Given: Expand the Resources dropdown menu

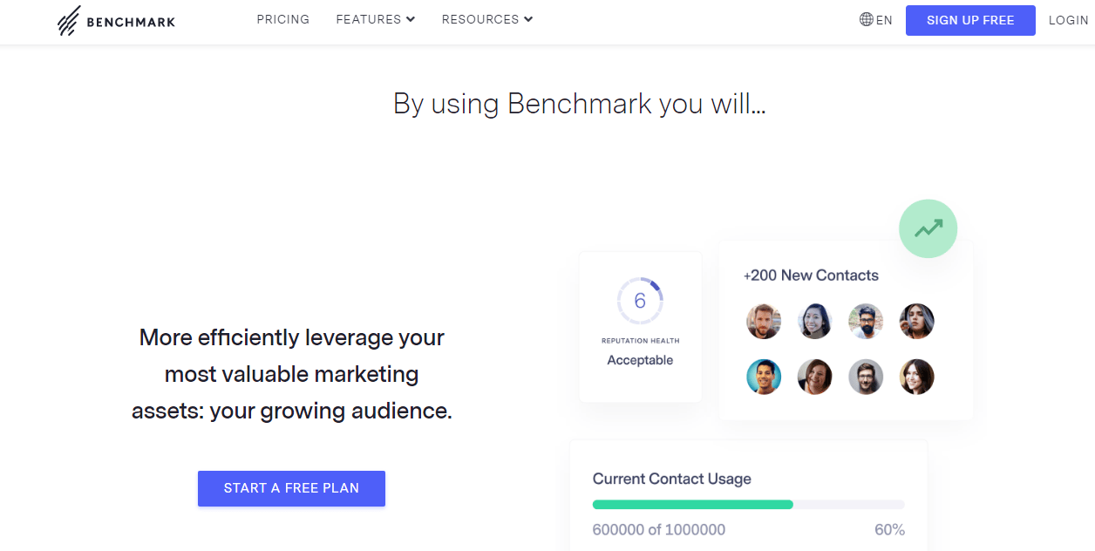Looking at the screenshot, I should [x=486, y=19].
